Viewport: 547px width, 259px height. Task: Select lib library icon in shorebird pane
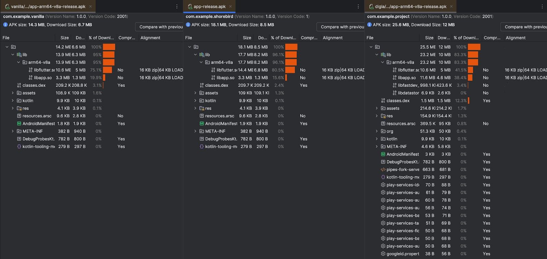(x=202, y=55)
